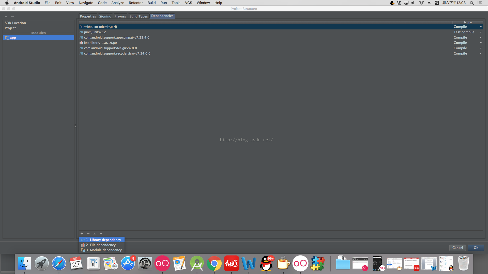Switch to the Properties tab
Screen dimensions: 488x274
click(88, 16)
